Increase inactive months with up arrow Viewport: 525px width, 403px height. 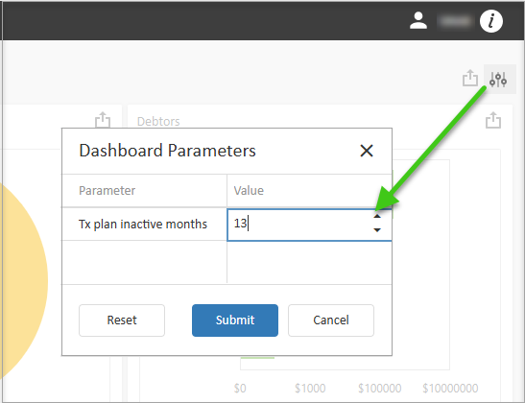pos(377,216)
